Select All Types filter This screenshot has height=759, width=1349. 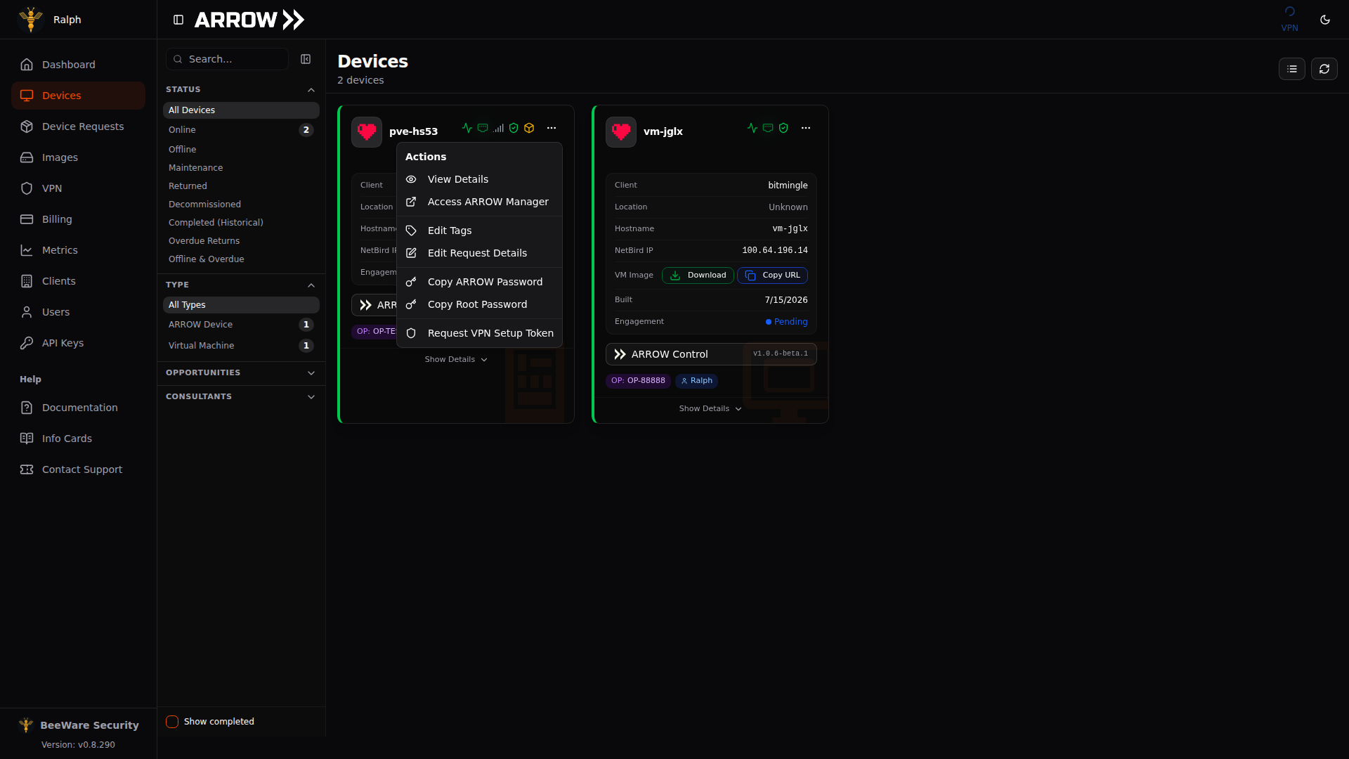[241, 305]
